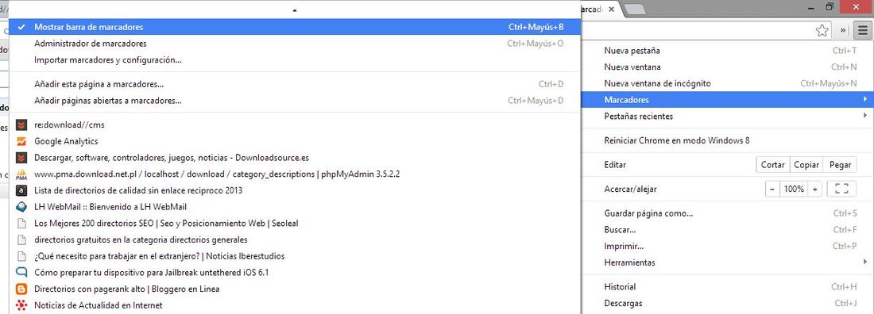874x314 pixels.
Task: Select Guardar página como
Action: 727,213
